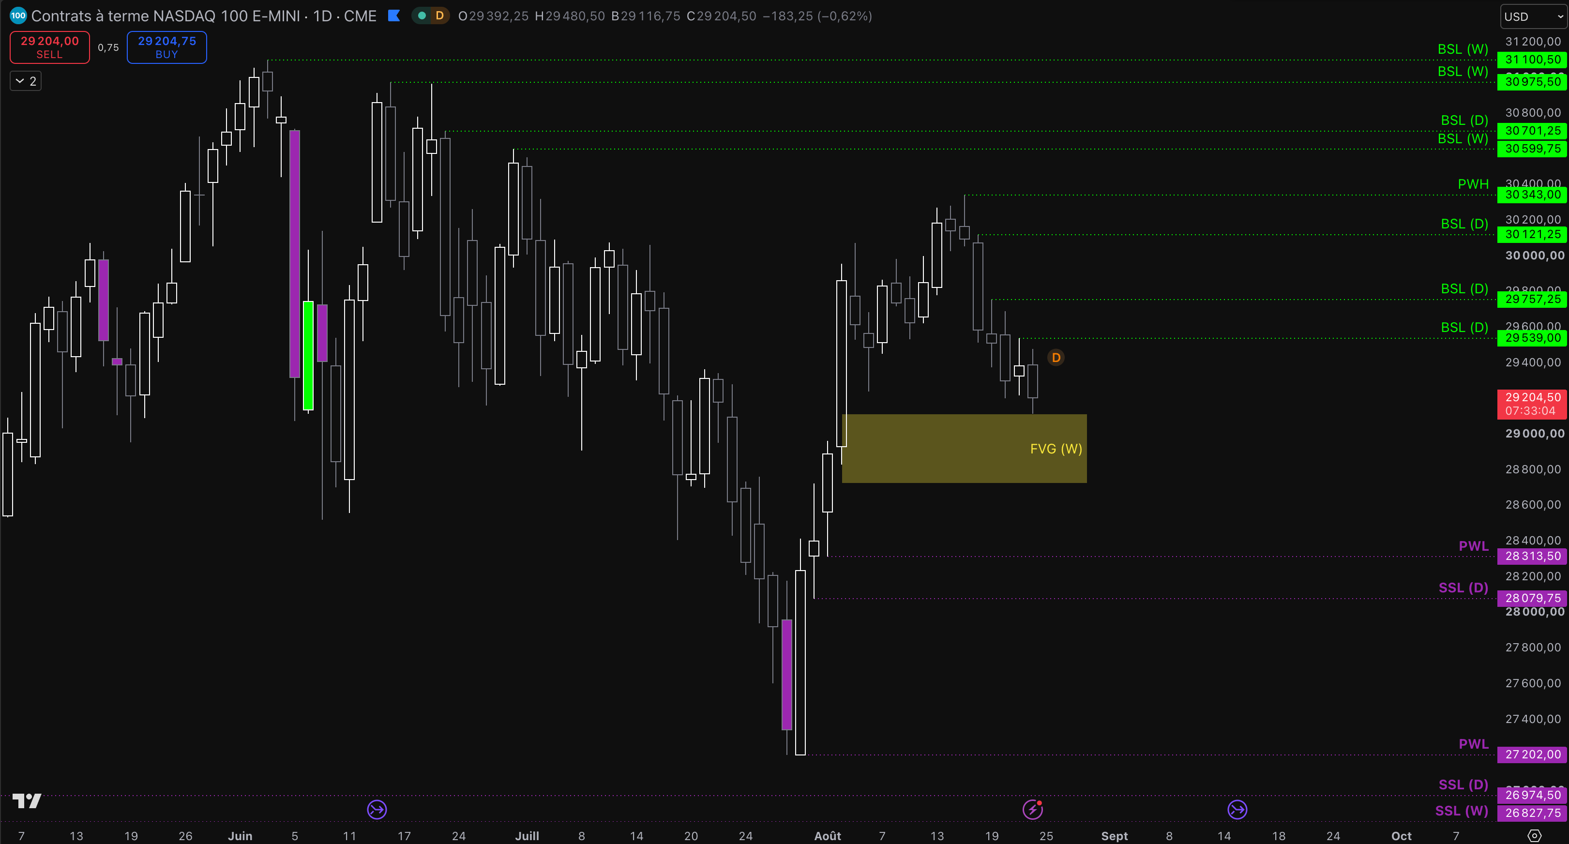Click the green market status dot
Screen dimensions: 1569x844
[x=422, y=16]
